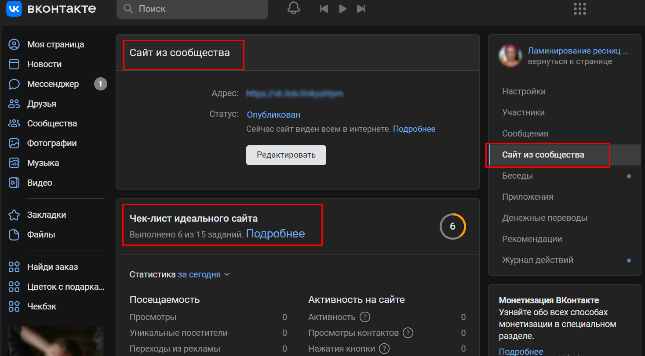
Task: Click the Фотографии picture icon
Action: click(15, 143)
